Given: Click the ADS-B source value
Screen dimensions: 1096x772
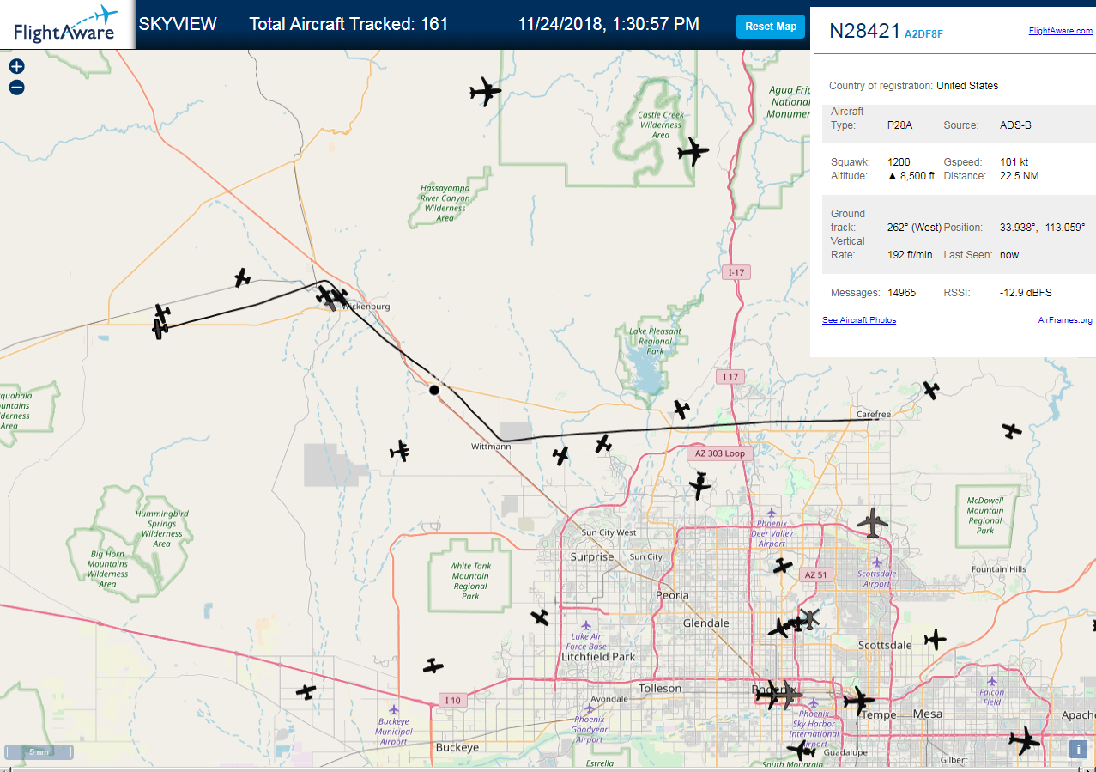Looking at the screenshot, I should pos(1015,125).
